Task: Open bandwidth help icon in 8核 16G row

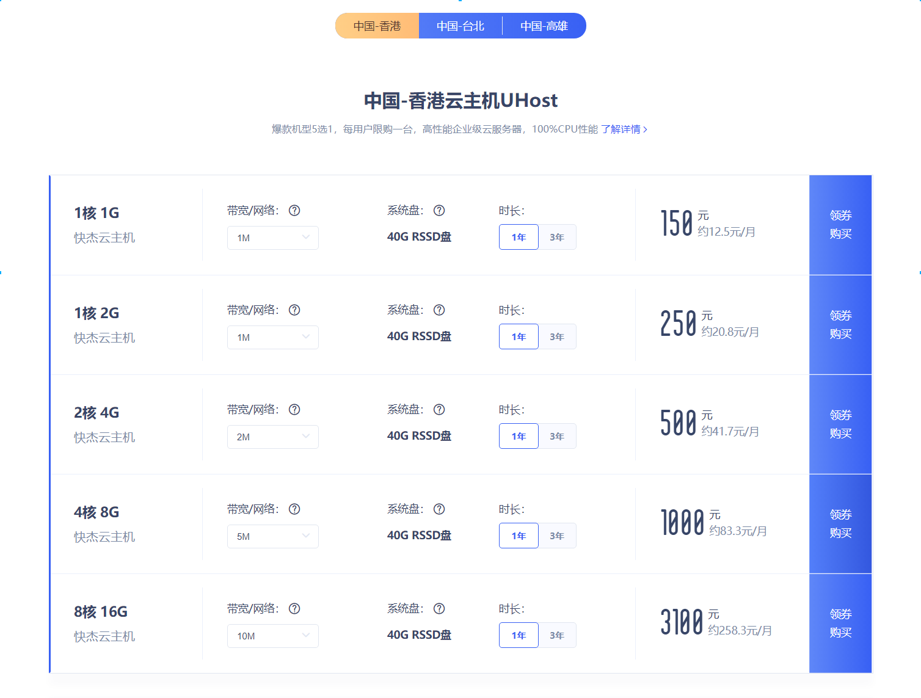Action: [x=294, y=609]
